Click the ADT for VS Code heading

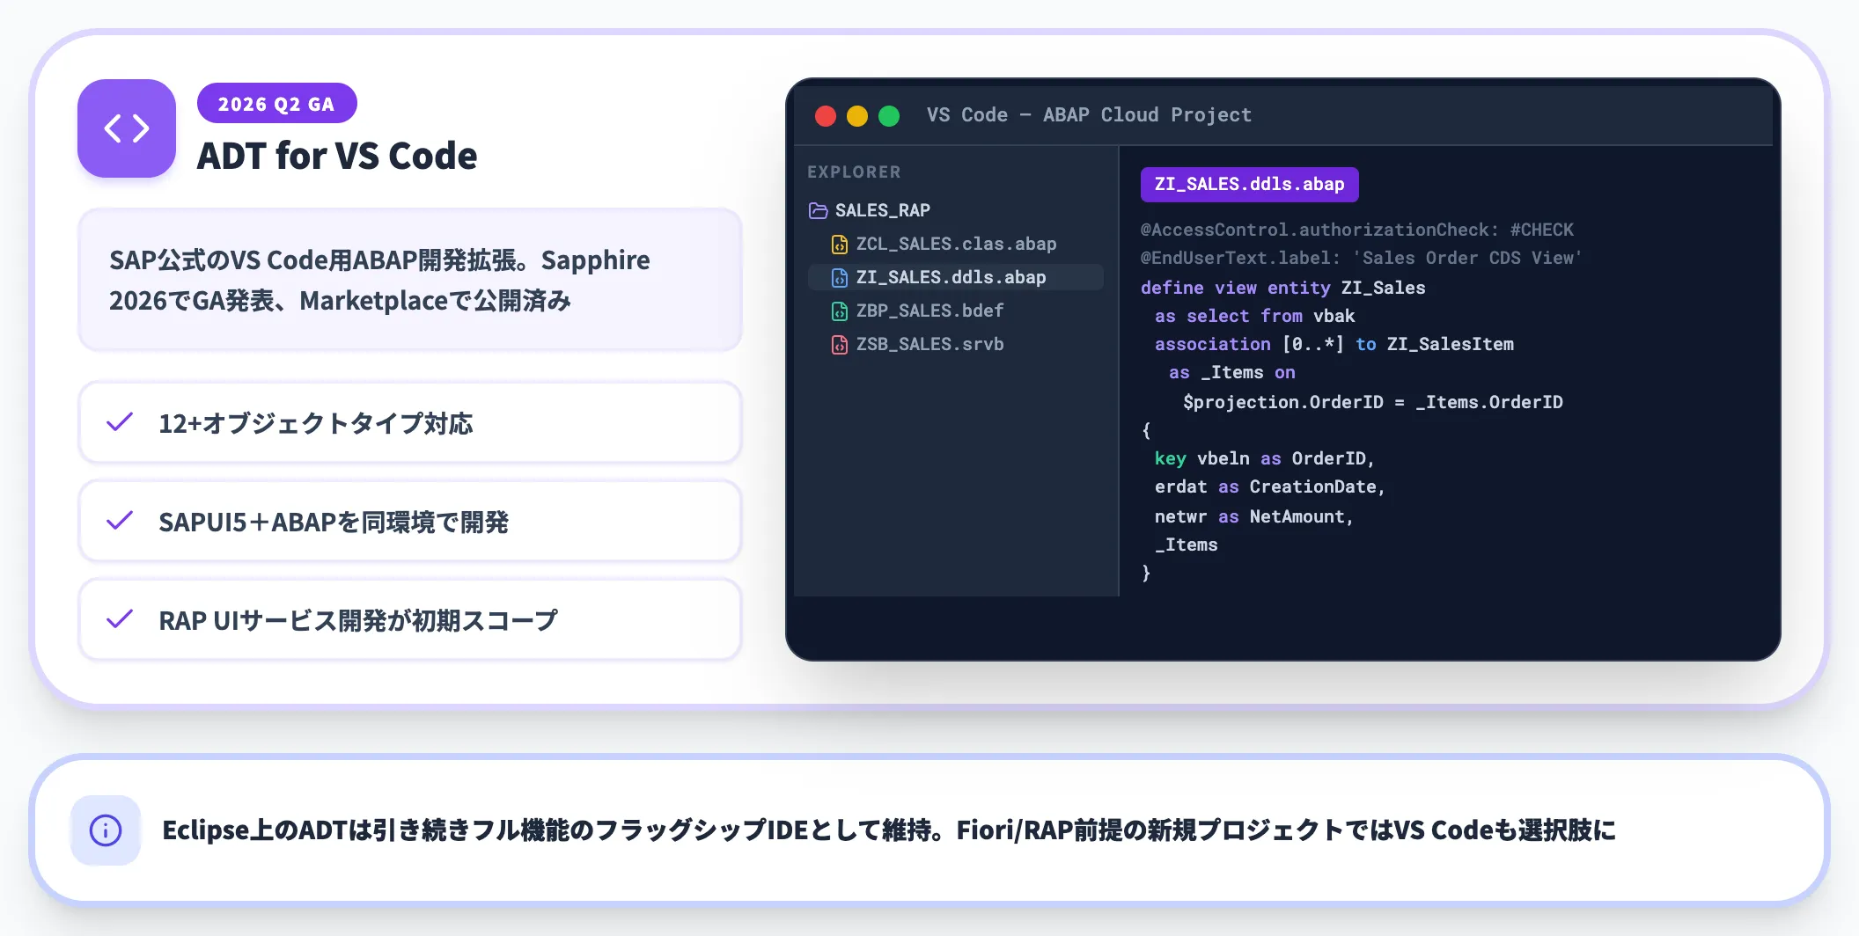(x=337, y=156)
